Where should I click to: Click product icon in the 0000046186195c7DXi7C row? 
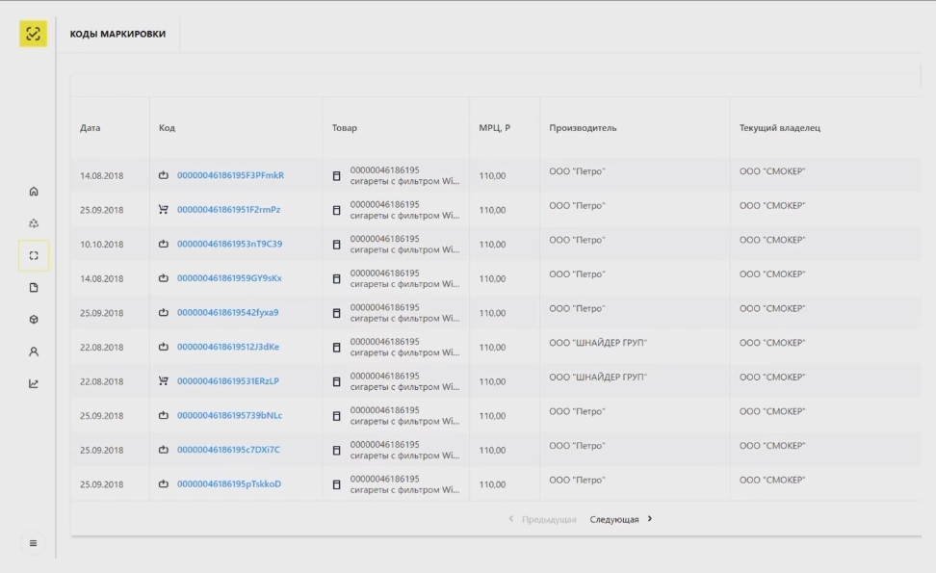337,451
